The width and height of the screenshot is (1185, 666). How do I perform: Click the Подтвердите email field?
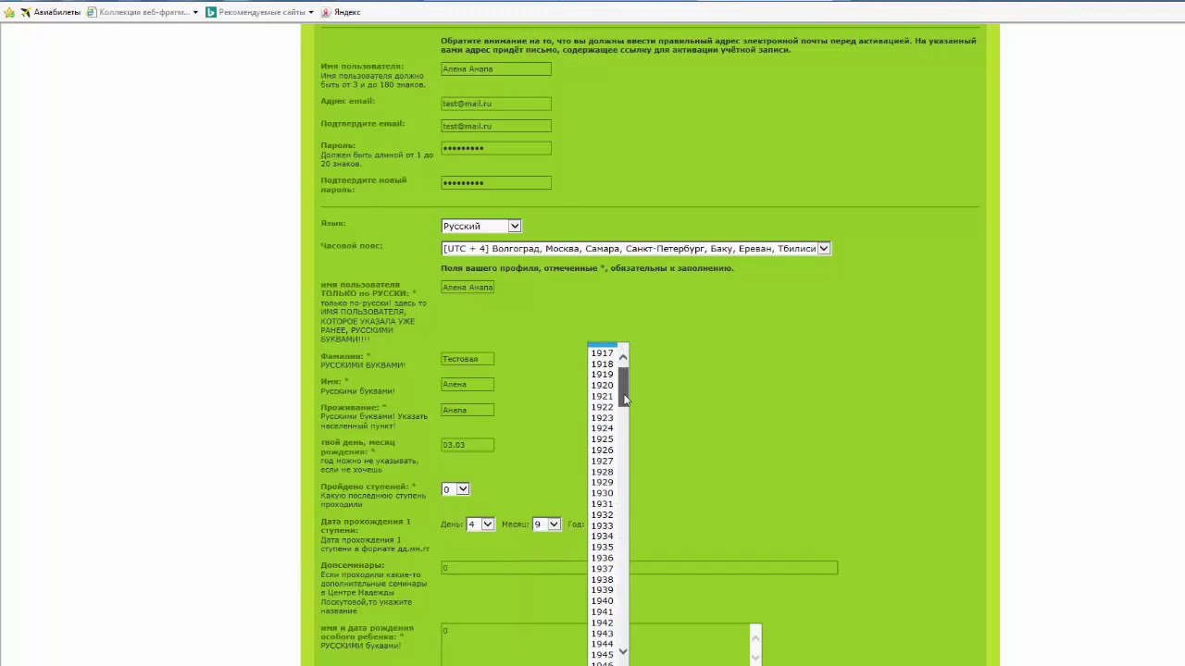496,126
